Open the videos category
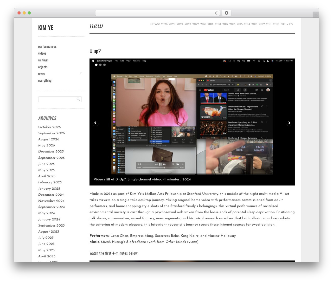This screenshot has height=282, width=333. click(x=42, y=53)
